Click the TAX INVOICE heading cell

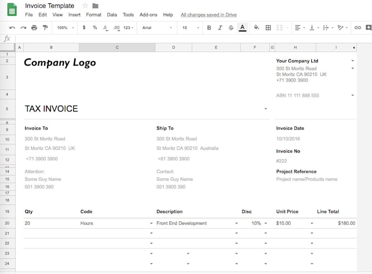[x=51, y=109]
